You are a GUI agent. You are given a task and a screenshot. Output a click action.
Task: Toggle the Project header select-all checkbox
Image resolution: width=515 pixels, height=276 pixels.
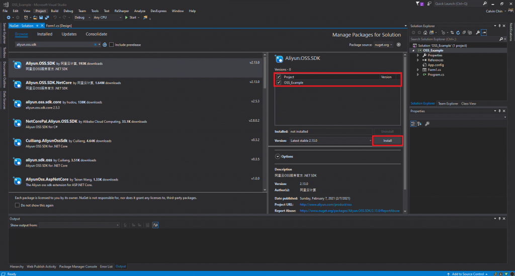279,77
